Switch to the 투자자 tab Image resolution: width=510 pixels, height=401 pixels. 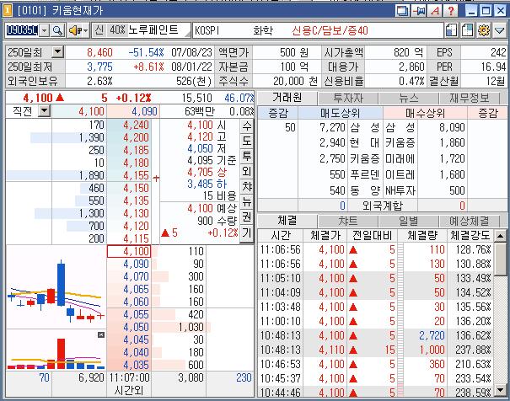click(348, 98)
